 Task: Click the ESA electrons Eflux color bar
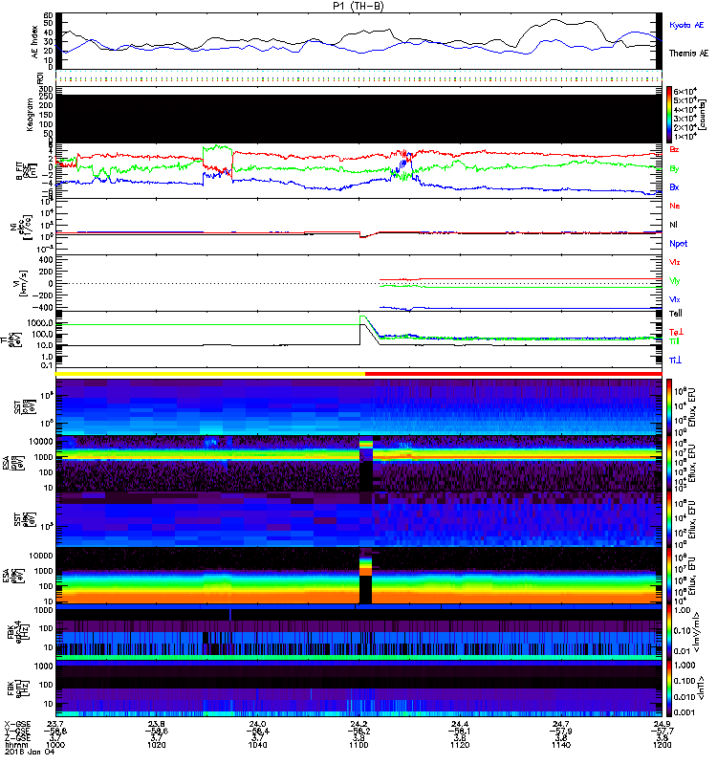pos(669,576)
